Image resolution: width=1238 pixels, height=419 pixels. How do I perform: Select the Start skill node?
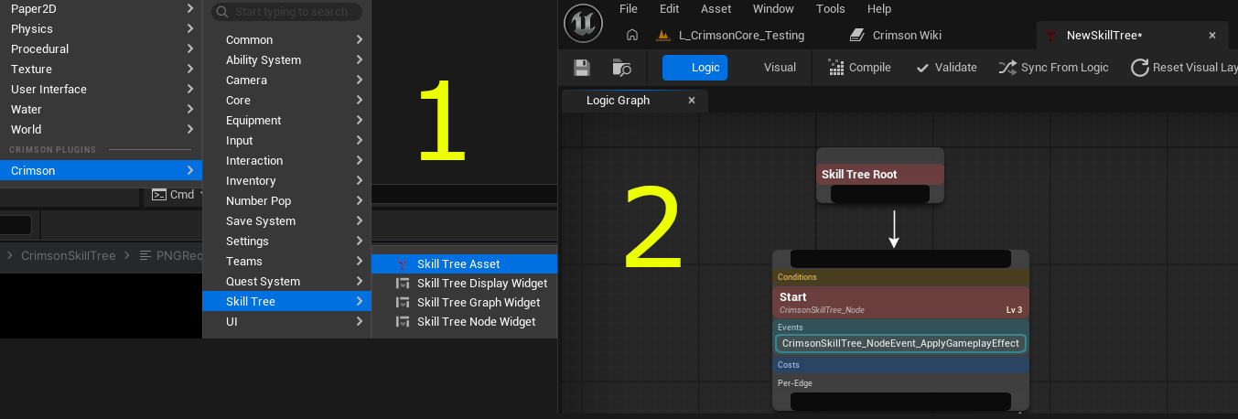tap(900, 302)
